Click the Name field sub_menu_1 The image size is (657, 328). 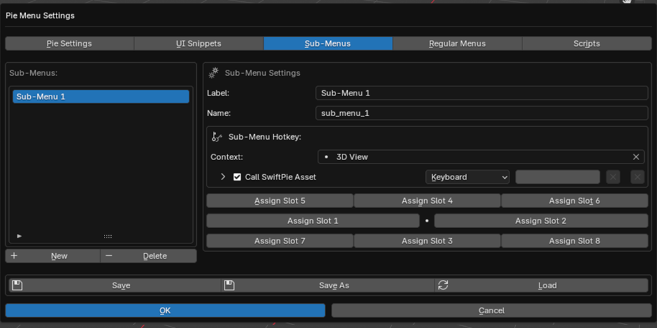point(482,113)
